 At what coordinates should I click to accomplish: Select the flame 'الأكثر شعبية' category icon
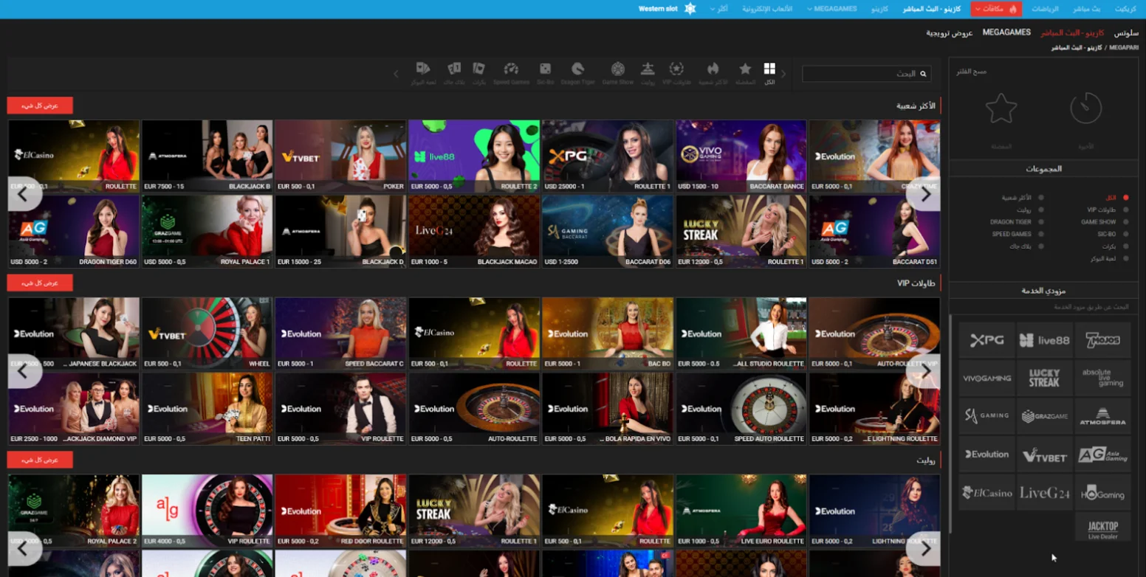click(x=713, y=69)
